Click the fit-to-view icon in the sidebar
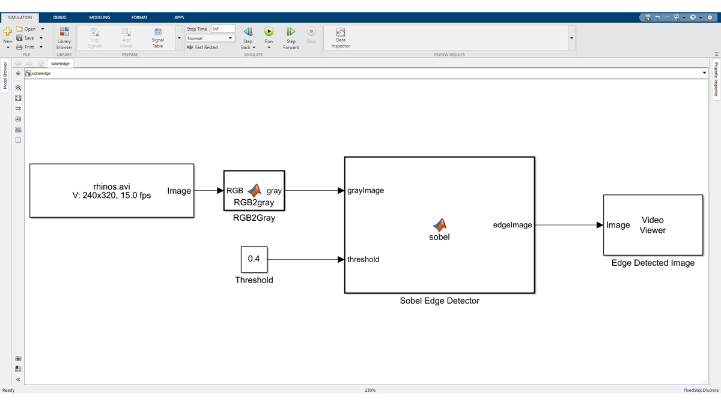 click(18, 98)
